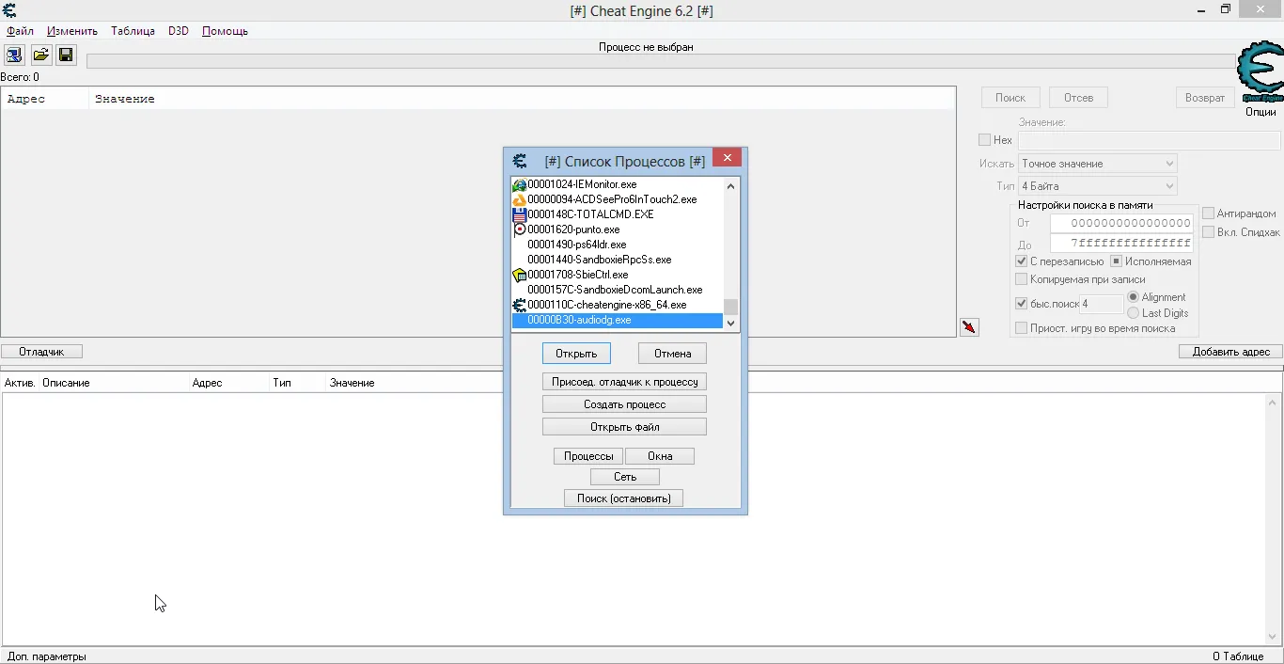Click the Значение search input field
1284x664 pixels.
coord(1149,141)
